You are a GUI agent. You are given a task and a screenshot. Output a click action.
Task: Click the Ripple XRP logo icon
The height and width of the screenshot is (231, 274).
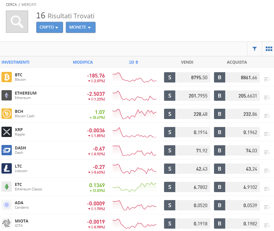click(7, 132)
